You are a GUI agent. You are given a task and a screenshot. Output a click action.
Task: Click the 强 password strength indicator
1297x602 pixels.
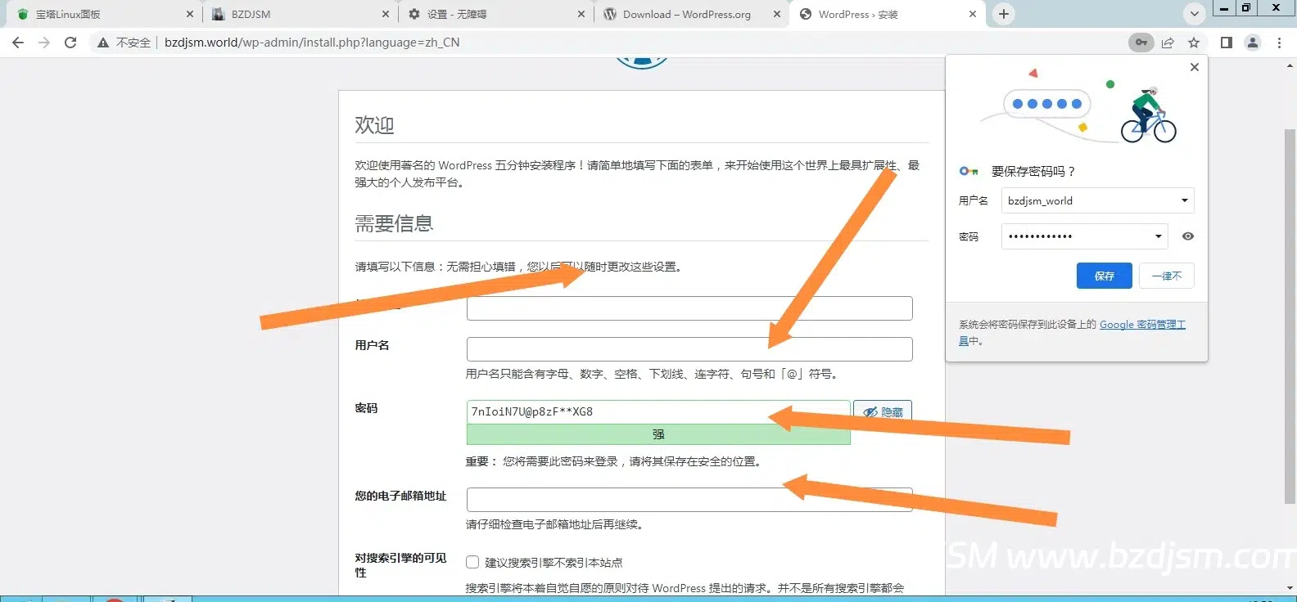[658, 434]
